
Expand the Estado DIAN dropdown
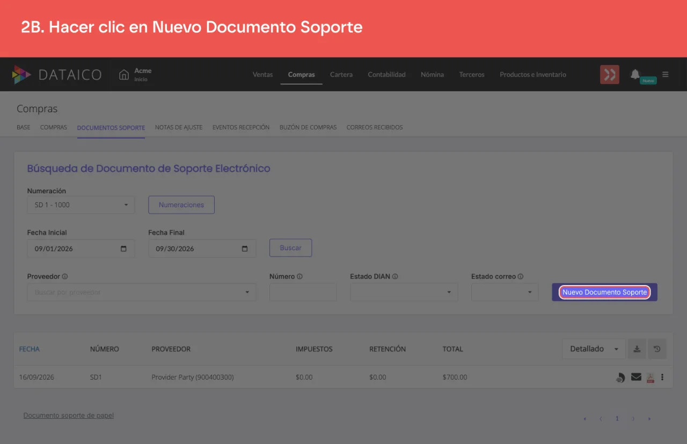coord(404,292)
